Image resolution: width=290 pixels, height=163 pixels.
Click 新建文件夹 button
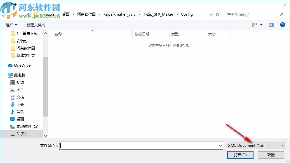[x=36, y=25]
